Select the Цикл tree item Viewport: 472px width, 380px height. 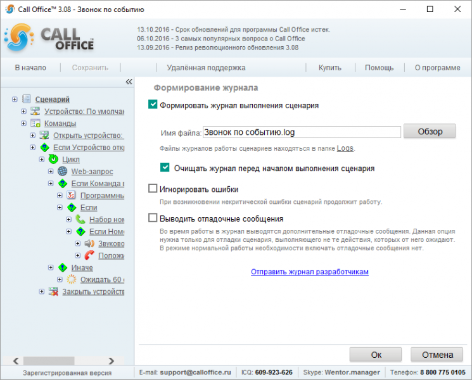click(x=71, y=160)
